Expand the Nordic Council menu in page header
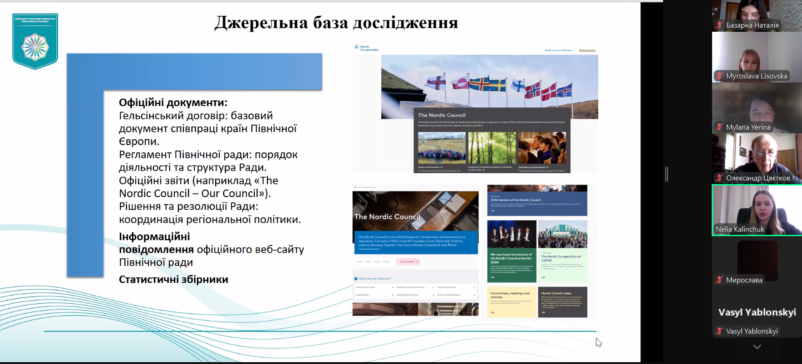802x364 pixels. pos(587,50)
